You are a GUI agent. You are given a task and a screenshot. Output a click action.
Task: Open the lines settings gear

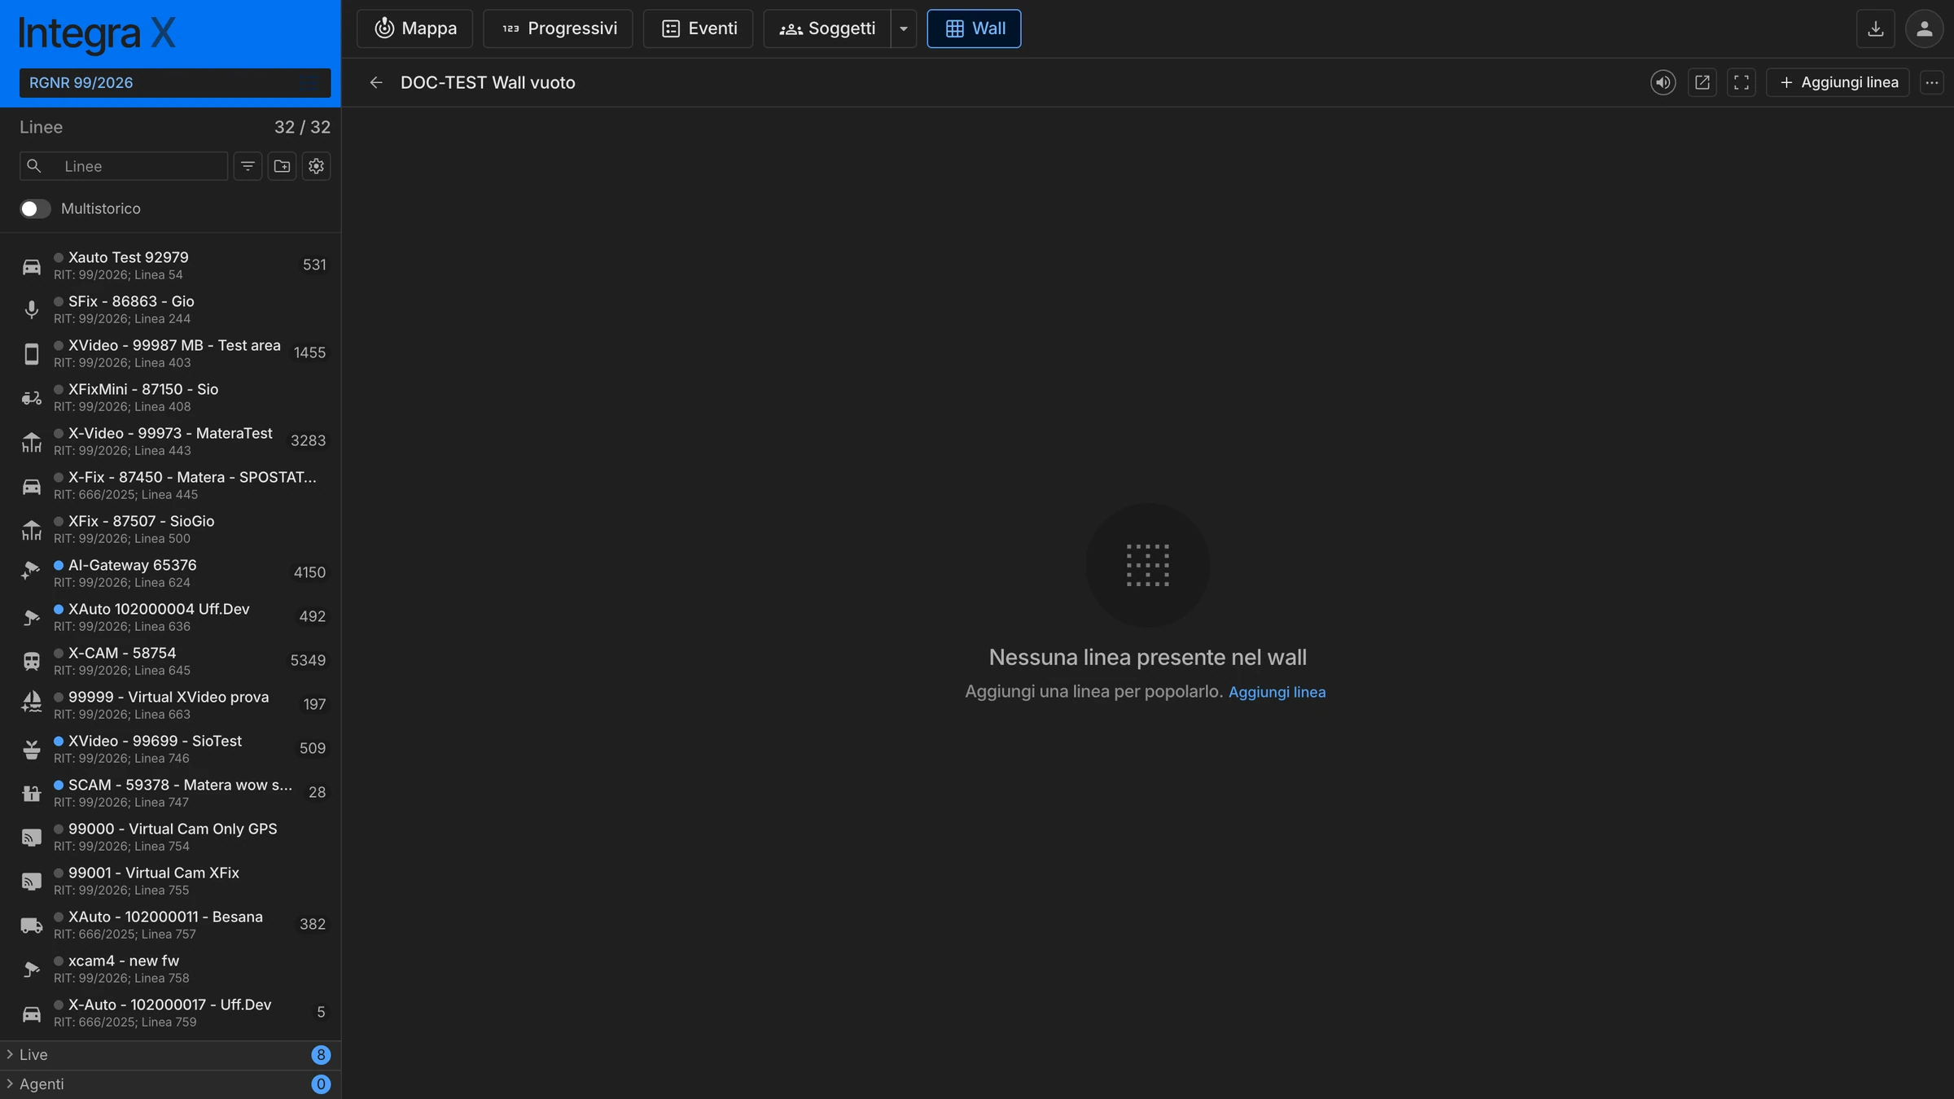coord(316,166)
